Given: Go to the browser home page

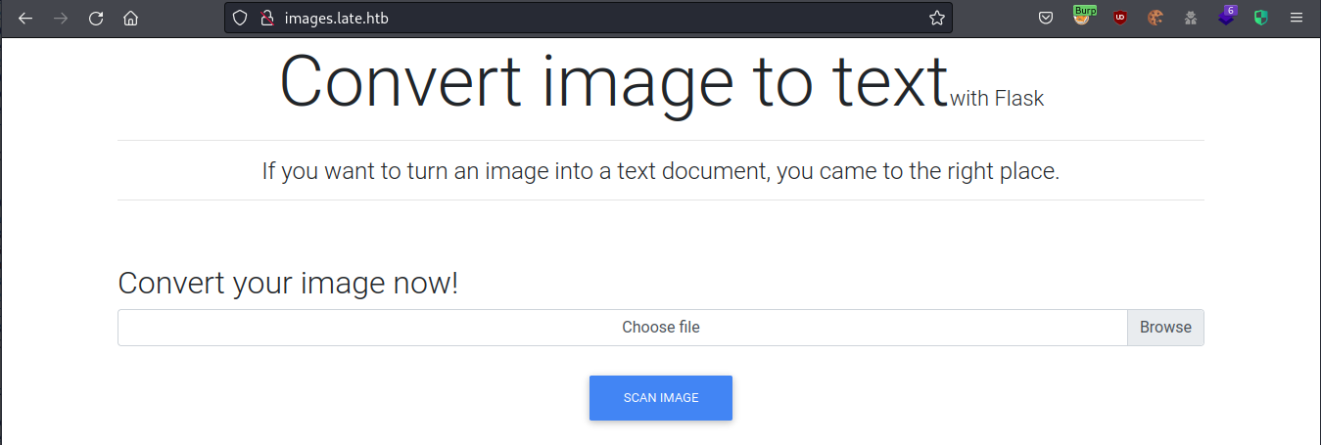Looking at the screenshot, I should pyautogui.click(x=130, y=18).
